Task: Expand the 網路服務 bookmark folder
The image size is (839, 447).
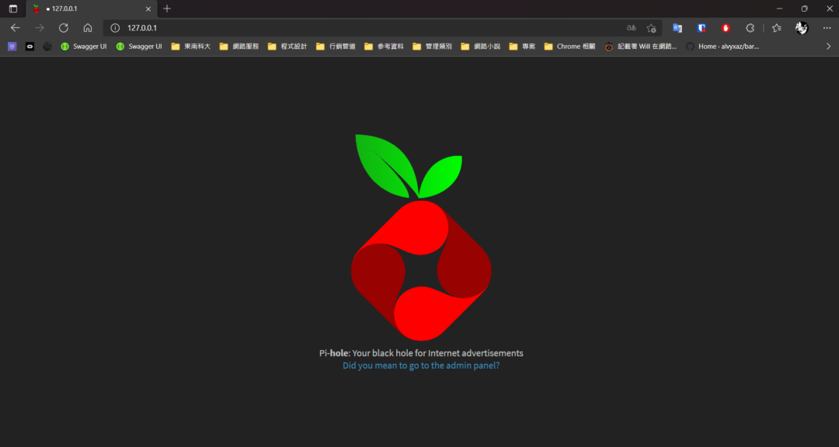Action: tap(239, 47)
